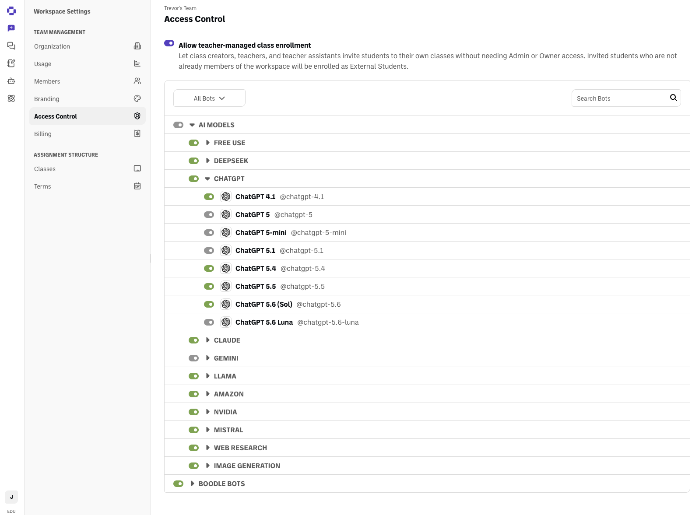Click the ChatGPT 5.6 Luna model logo
The image size is (699, 515).
pos(226,322)
